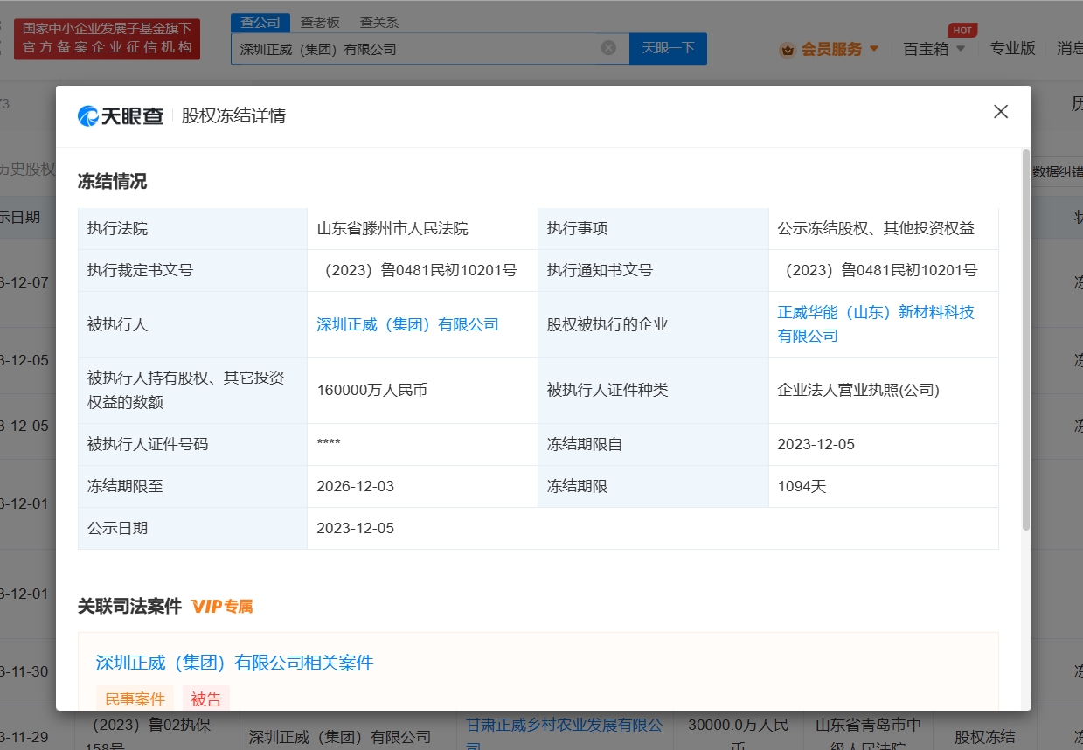Click the 被告 tag
This screenshot has height=750, width=1083.
click(206, 698)
